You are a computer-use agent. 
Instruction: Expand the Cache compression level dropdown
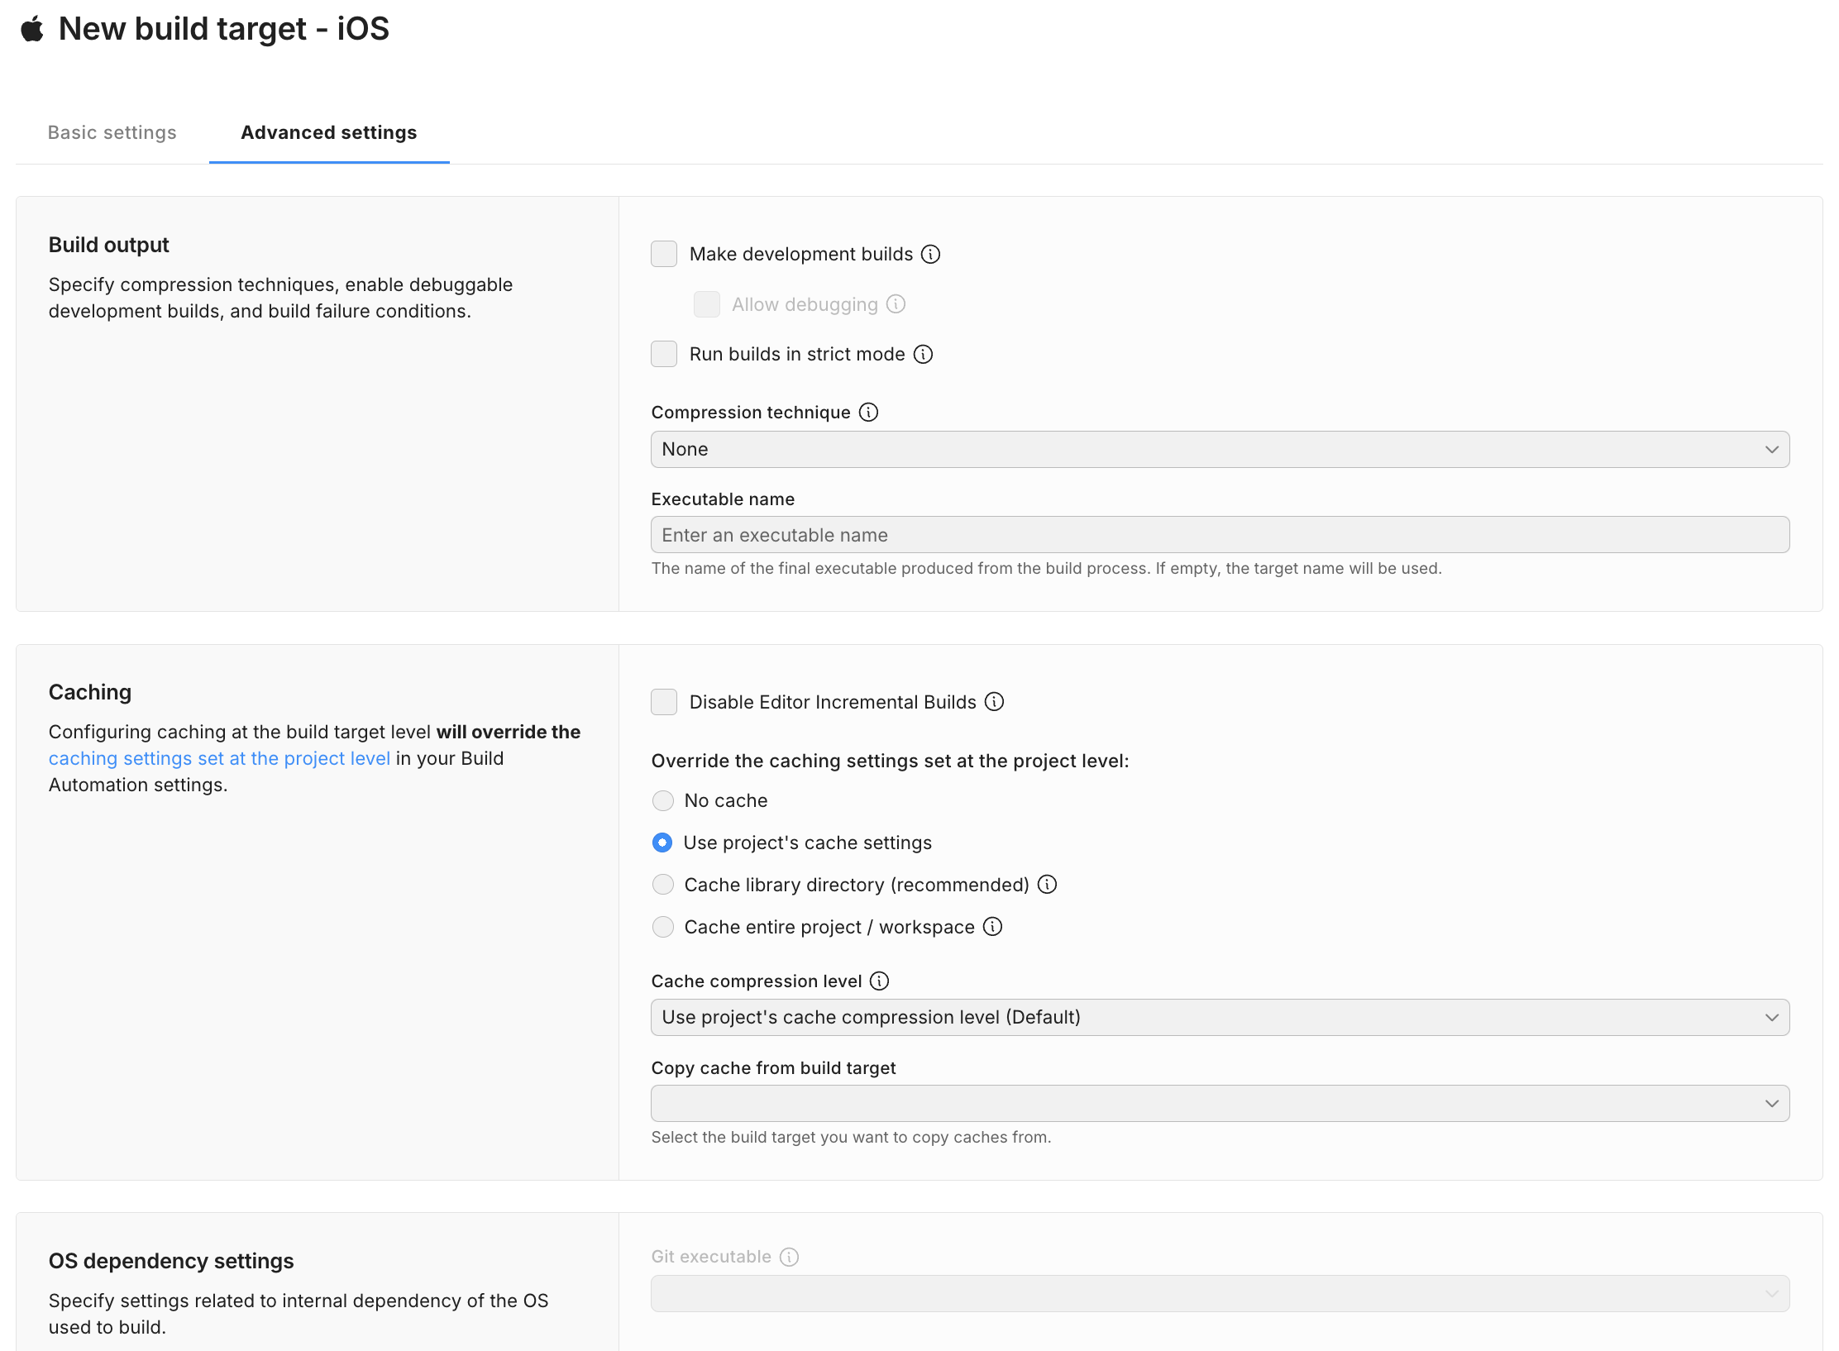[x=1219, y=1017]
